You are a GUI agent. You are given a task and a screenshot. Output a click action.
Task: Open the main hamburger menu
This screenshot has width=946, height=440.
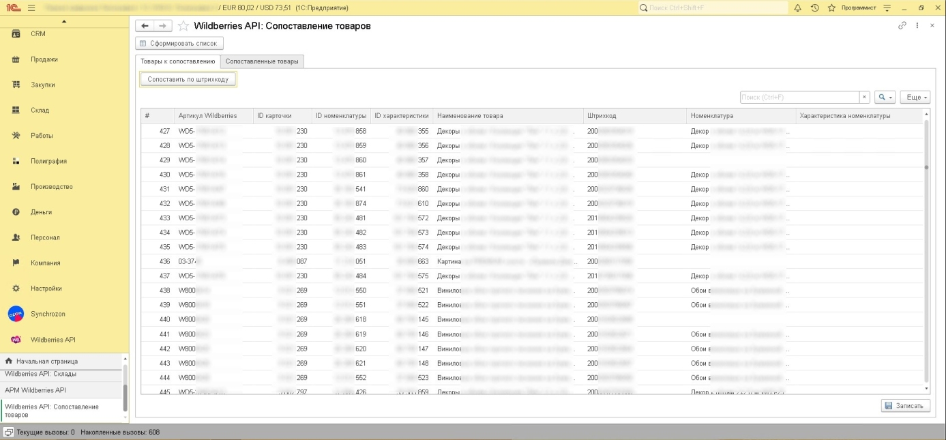(x=31, y=8)
